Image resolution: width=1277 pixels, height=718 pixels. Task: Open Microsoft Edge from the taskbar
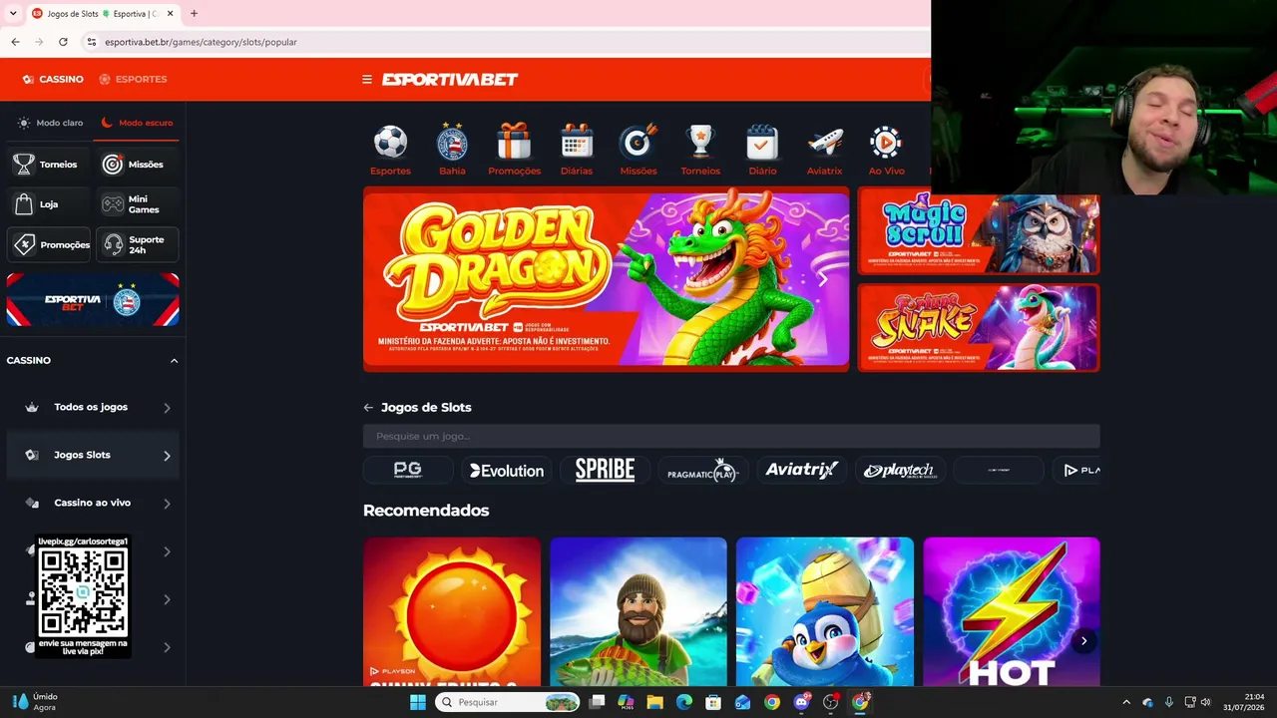click(683, 702)
